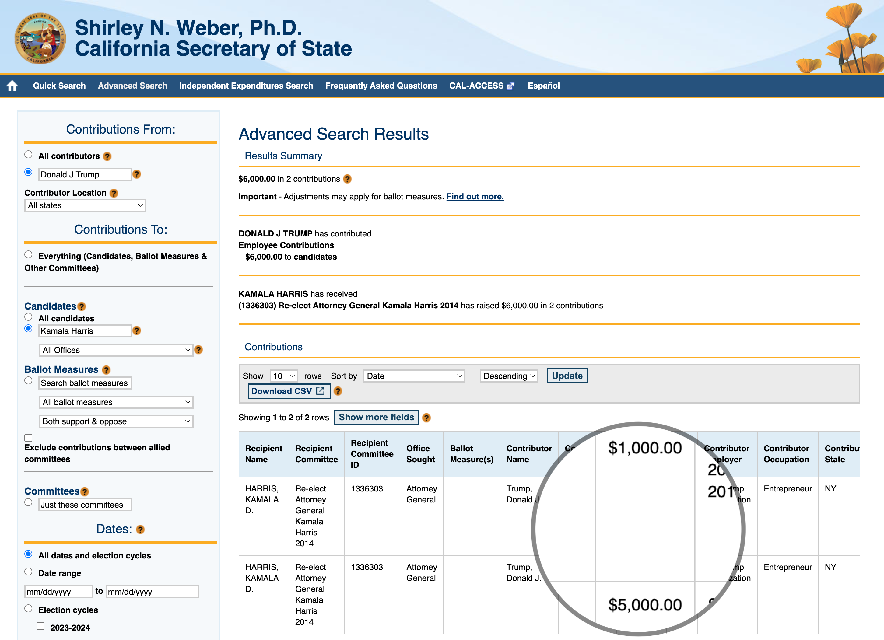Image resolution: width=884 pixels, height=640 pixels.
Task: Open Advanced Search in navigation bar
Action: click(x=132, y=86)
